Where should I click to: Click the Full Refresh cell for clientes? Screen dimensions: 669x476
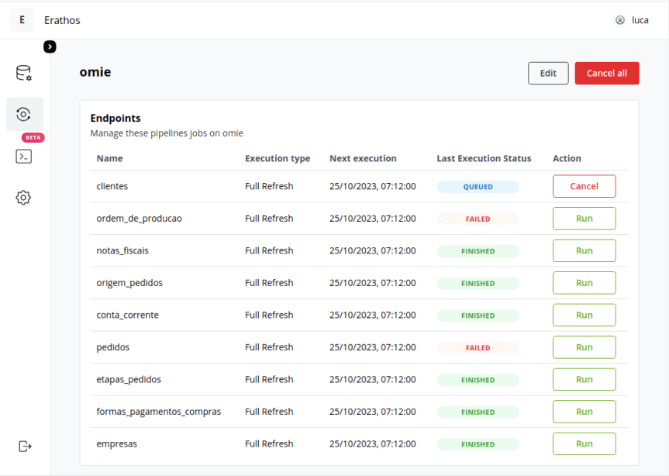269,186
